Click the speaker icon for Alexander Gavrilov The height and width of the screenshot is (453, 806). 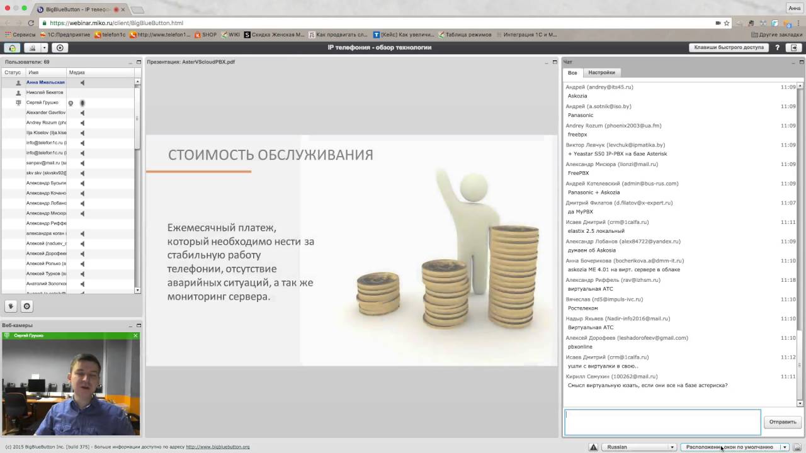coord(82,113)
